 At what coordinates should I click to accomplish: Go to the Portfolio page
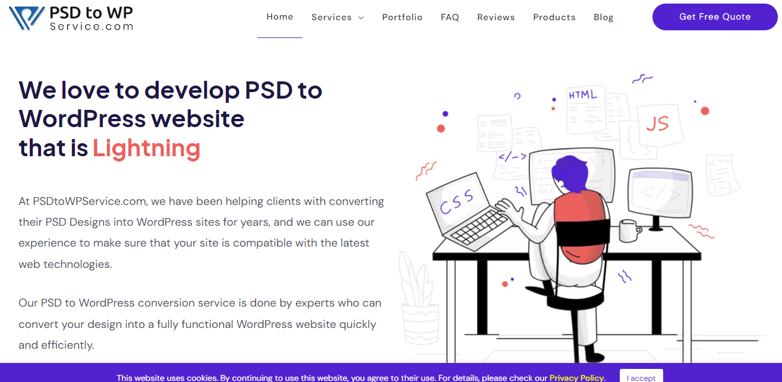(402, 17)
